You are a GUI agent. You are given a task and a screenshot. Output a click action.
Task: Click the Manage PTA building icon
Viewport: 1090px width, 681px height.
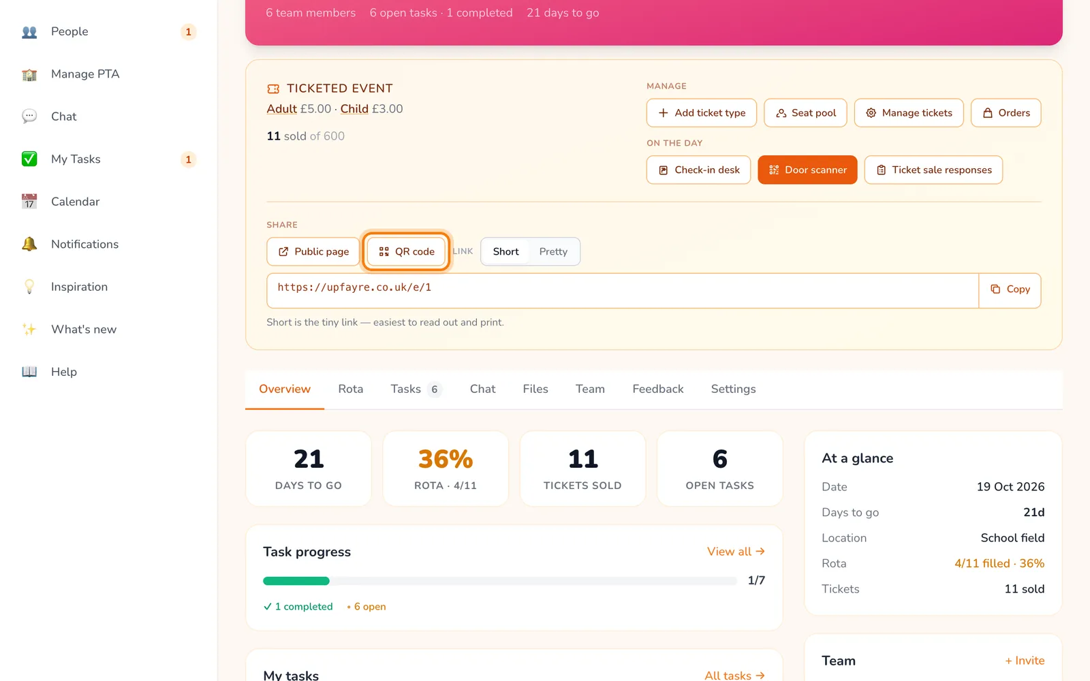(x=29, y=74)
